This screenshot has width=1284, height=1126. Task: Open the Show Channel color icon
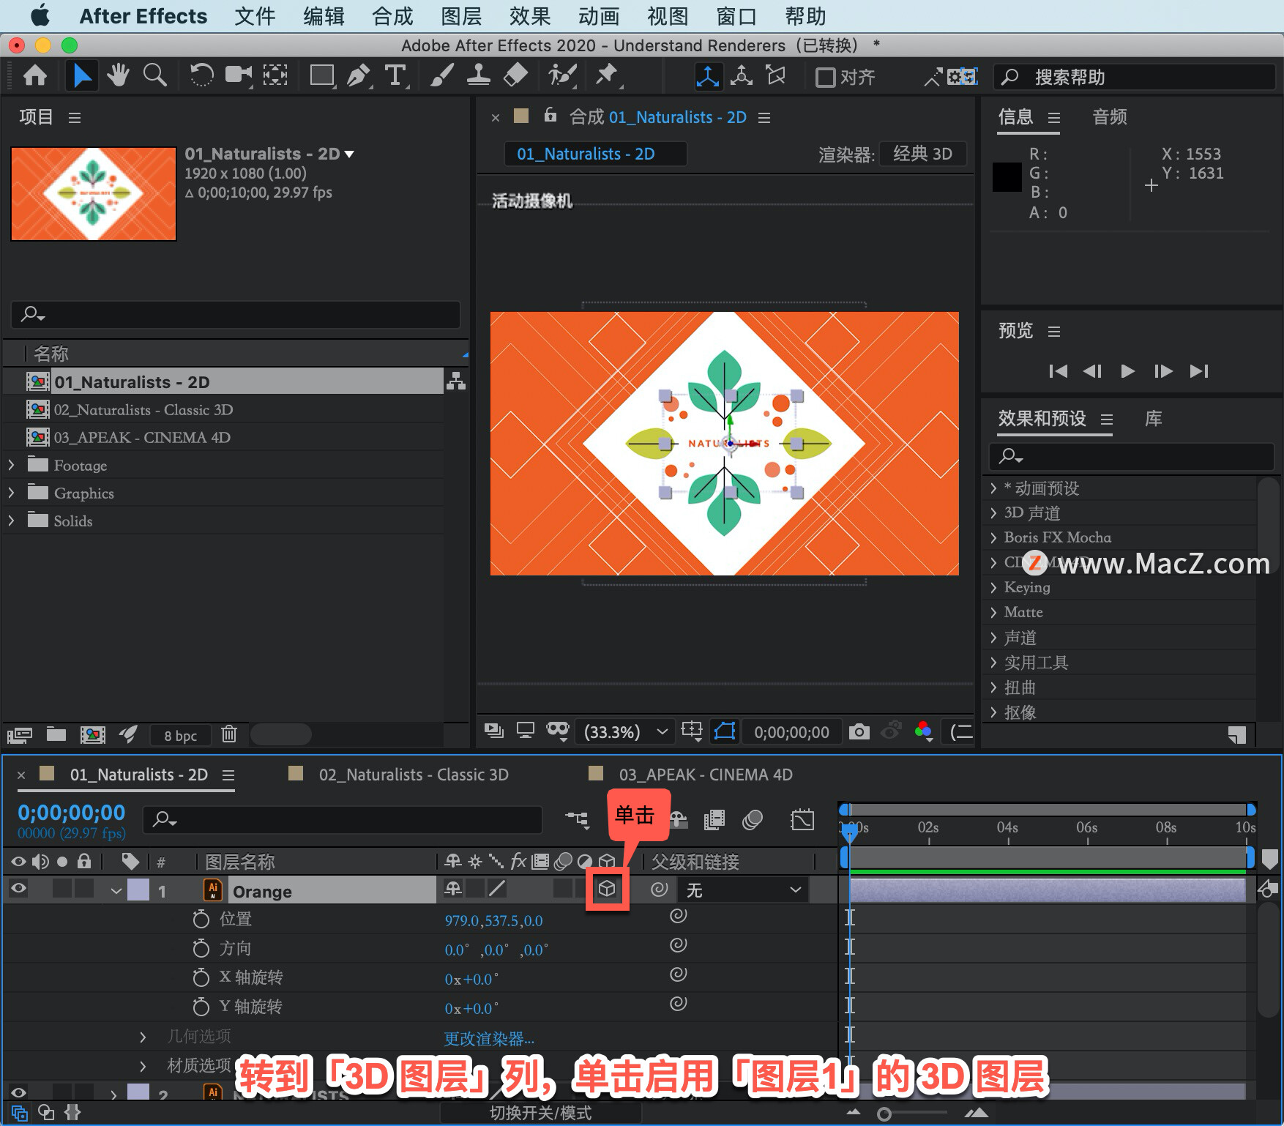(x=923, y=731)
